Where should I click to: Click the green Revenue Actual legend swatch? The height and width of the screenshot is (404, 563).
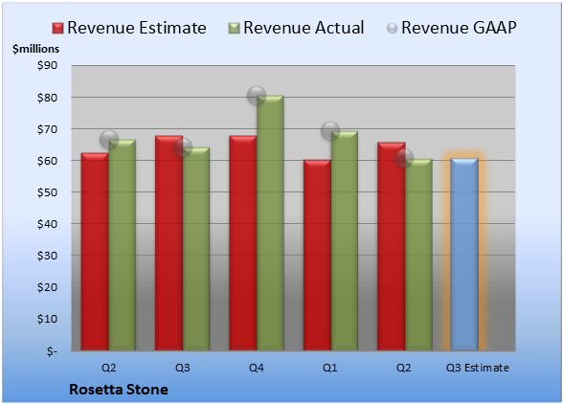(234, 29)
